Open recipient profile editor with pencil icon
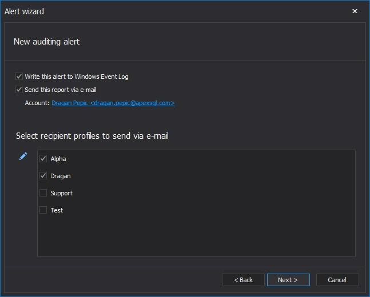The image size is (370, 297). tap(23, 156)
